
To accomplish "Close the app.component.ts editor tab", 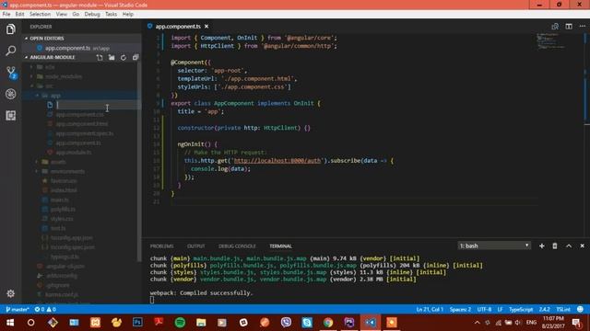I will pyautogui.click(x=206, y=27).
